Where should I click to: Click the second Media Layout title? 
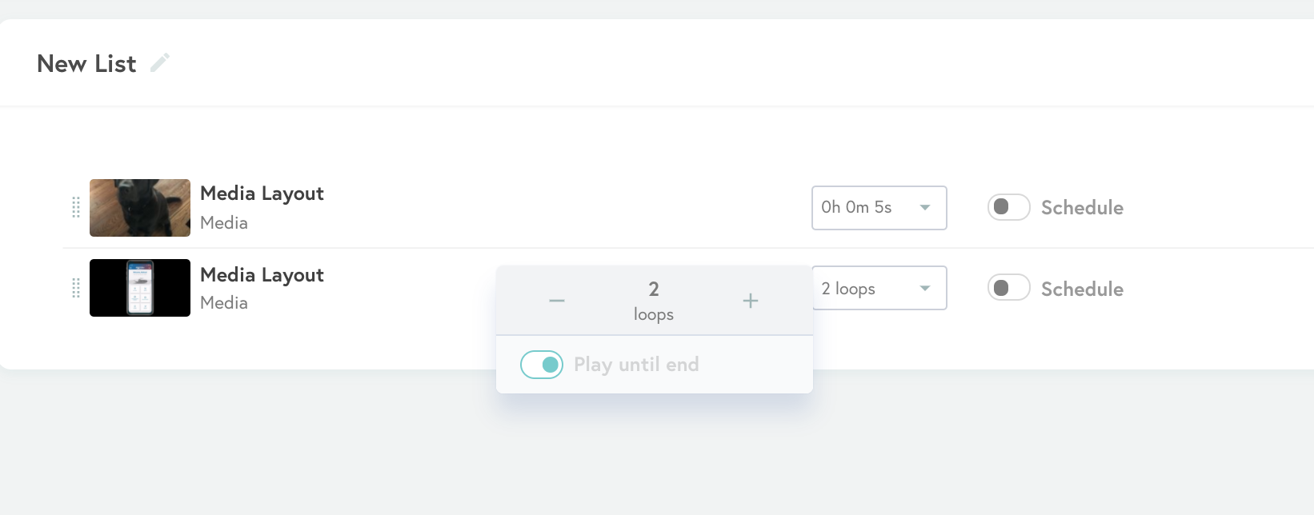[x=262, y=275]
